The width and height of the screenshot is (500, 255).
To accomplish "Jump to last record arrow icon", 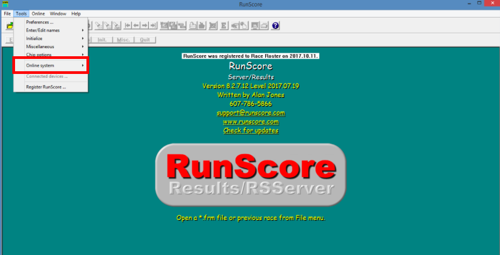I will click(x=153, y=26).
